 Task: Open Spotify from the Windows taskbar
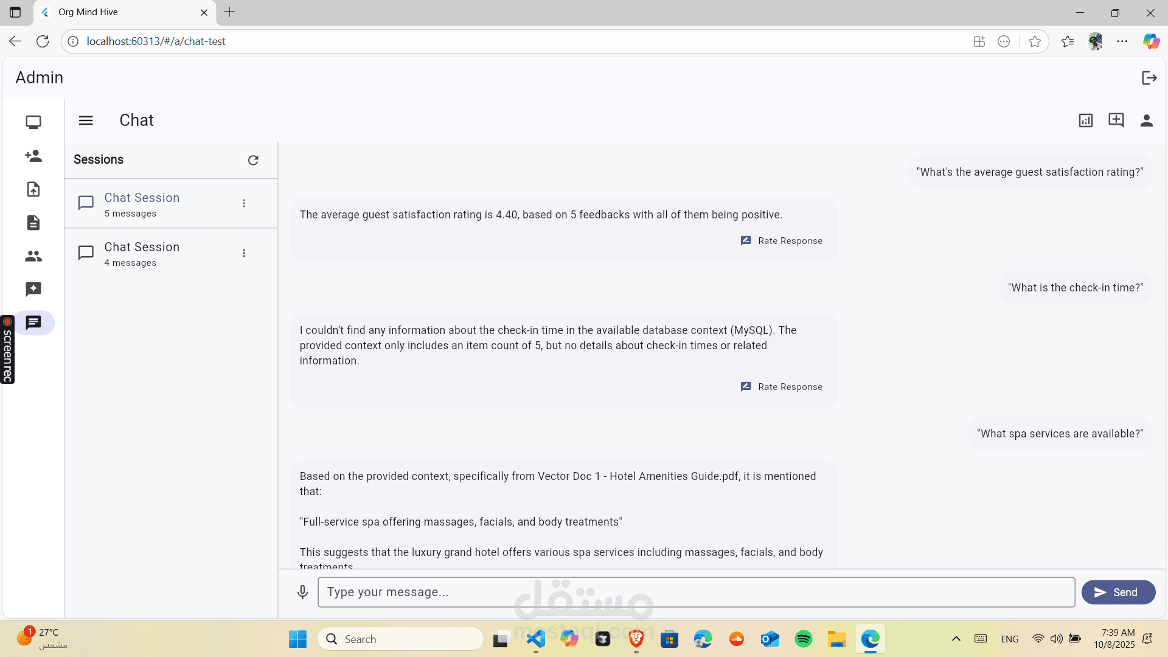804,639
